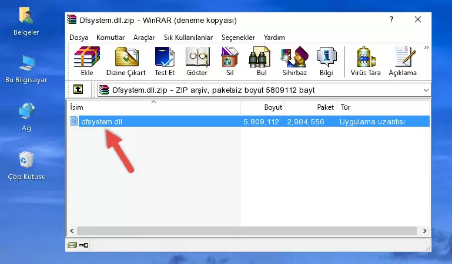Open the Açıklama comment icon
The height and width of the screenshot is (264, 452).
pyautogui.click(x=405, y=57)
